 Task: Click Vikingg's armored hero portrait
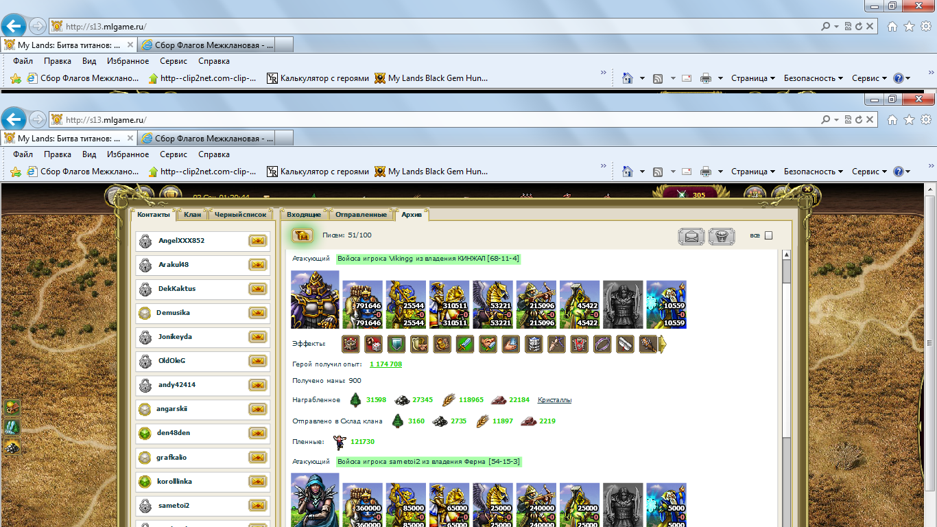coord(315,299)
